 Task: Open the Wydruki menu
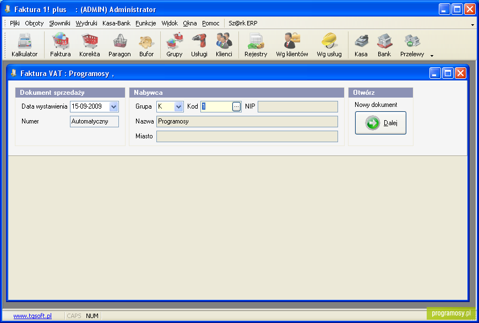click(x=86, y=23)
